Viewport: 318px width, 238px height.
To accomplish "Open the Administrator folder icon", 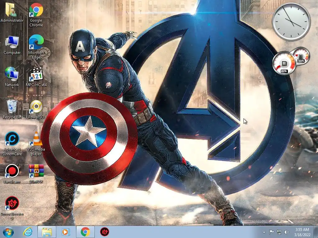I will (x=12, y=12).
